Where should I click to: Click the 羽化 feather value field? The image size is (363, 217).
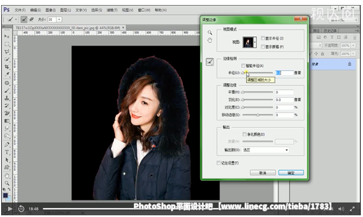pyautogui.click(x=284, y=100)
